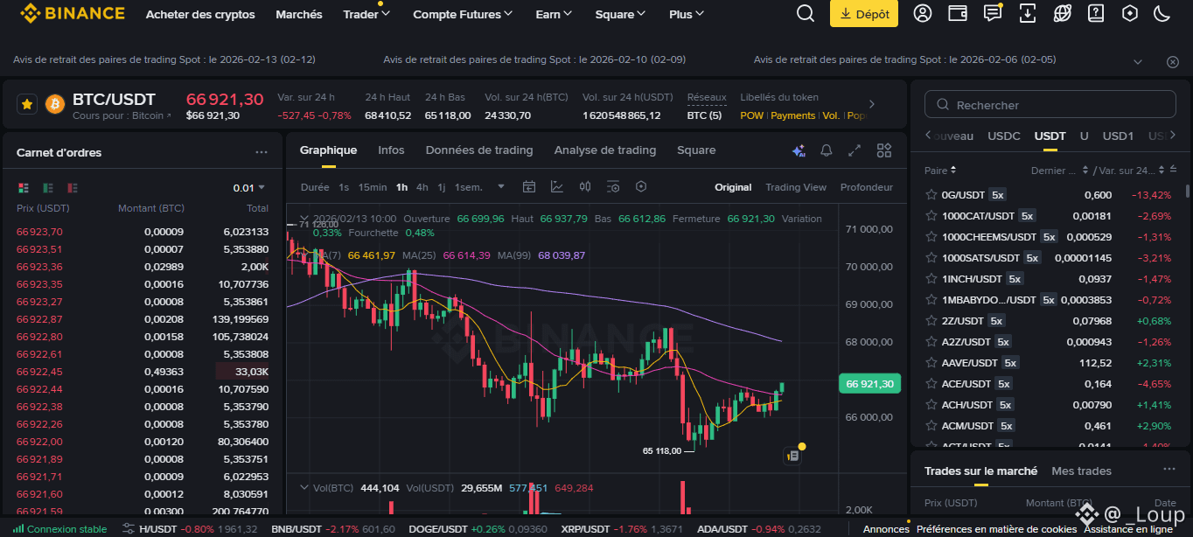Open the language globe icon

(1063, 14)
